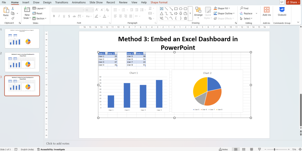Image resolution: width=302 pixels, height=151 pixels.
Task: Toggle Italic formatting
Action: [59, 16]
